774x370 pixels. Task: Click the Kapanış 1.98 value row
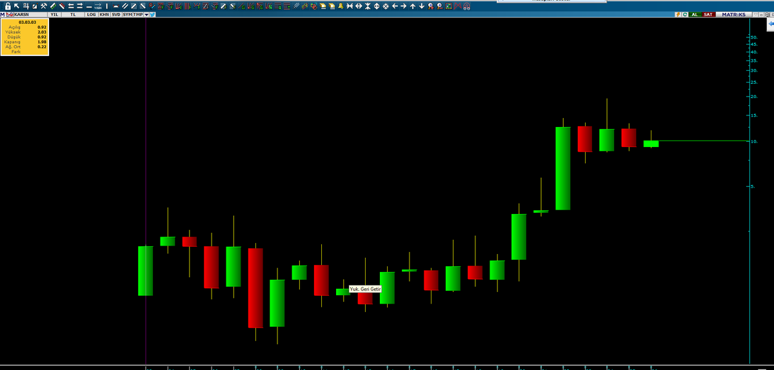click(25, 42)
